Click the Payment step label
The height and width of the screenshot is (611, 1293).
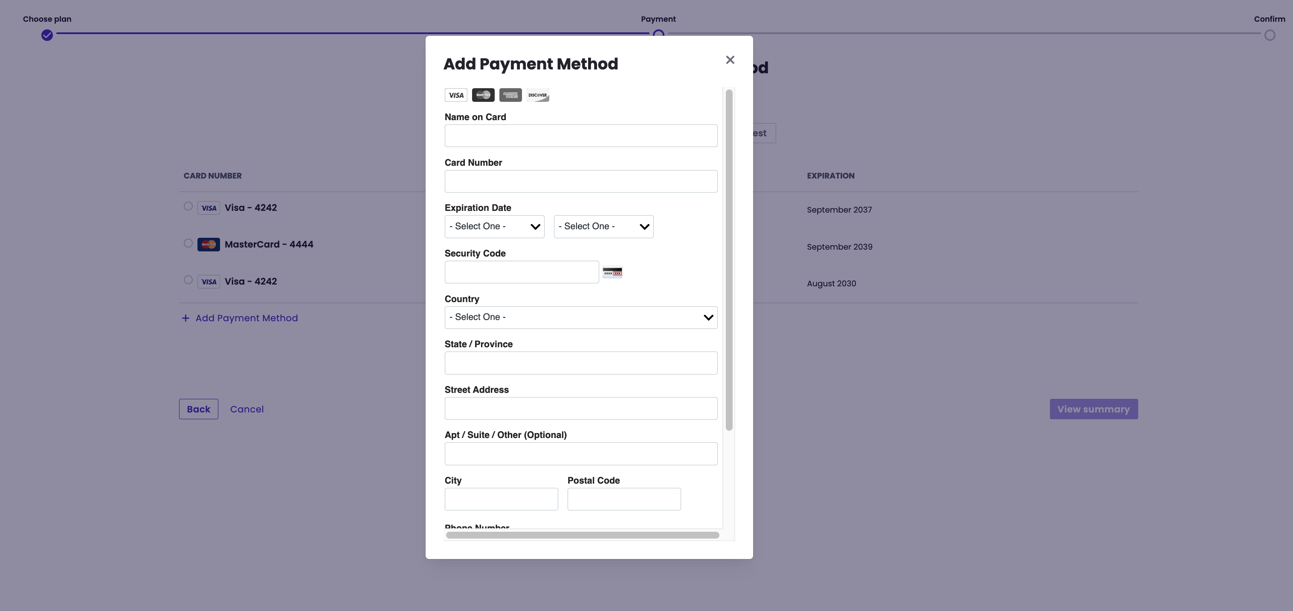point(658,19)
